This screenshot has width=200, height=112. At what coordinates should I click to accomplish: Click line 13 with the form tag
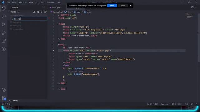coord(87,50)
